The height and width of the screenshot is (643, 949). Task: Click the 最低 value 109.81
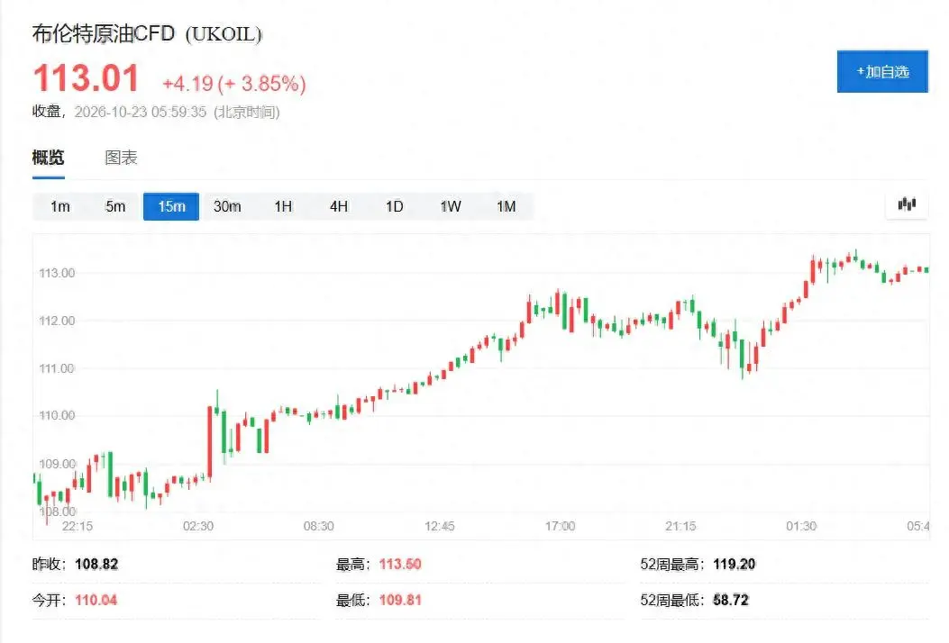400,600
